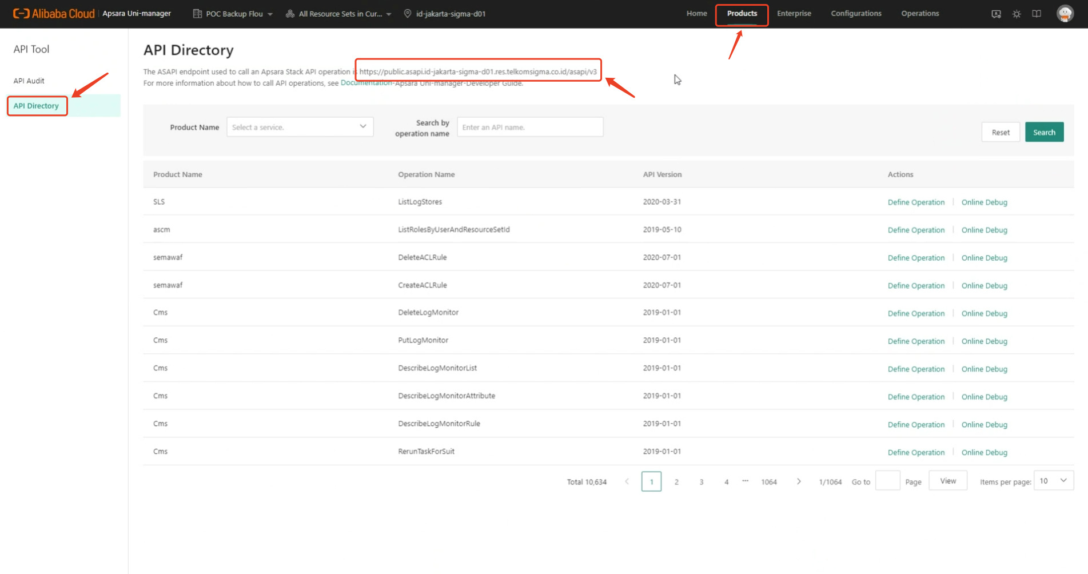This screenshot has height=574, width=1088.
Task: Click Define Operation for ListLogStores
Action: coord(916,202)
